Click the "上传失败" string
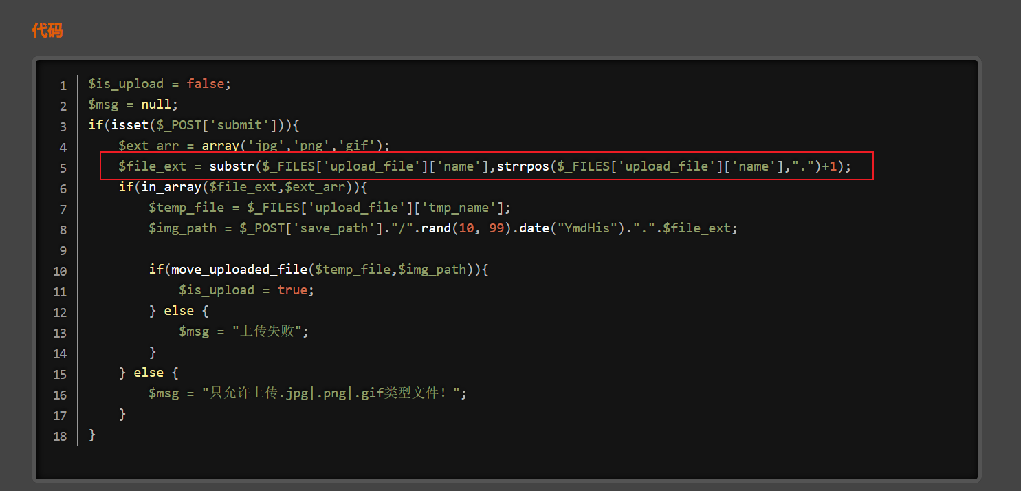1021x491 pixels. tap(267, 331)
